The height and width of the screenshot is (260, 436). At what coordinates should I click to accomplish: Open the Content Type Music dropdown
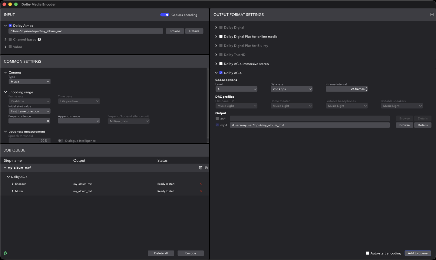29,82
